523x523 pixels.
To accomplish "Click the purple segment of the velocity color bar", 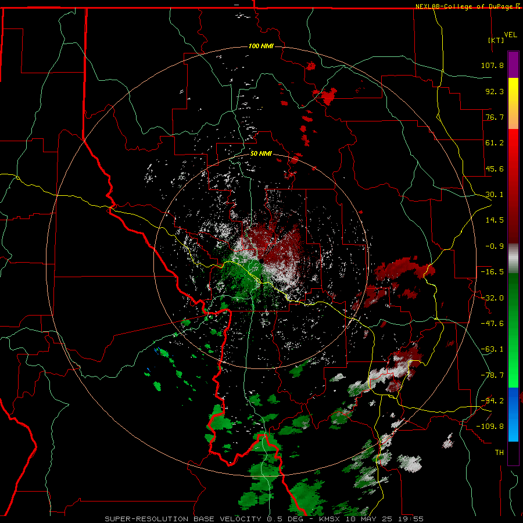I will click(513, 65).
